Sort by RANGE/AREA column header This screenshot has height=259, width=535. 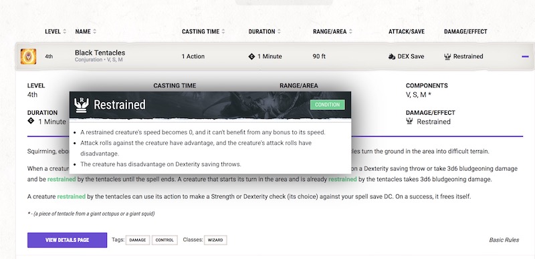(332, 31)
